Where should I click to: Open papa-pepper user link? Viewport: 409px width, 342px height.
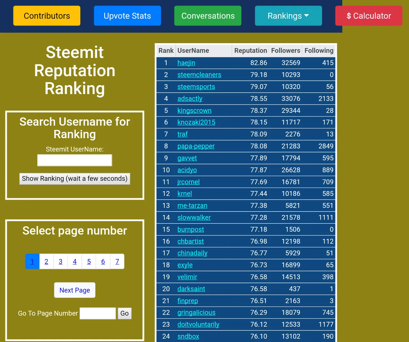(196, 146)
